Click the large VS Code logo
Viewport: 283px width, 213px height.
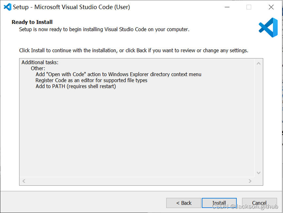tap(268, 27)
